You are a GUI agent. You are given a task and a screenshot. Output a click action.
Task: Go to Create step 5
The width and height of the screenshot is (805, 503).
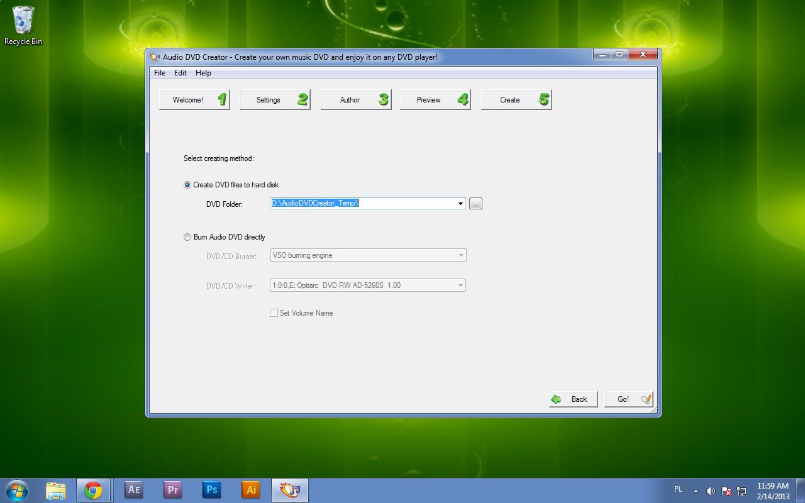pyautogui.click(x=516, y=99)
